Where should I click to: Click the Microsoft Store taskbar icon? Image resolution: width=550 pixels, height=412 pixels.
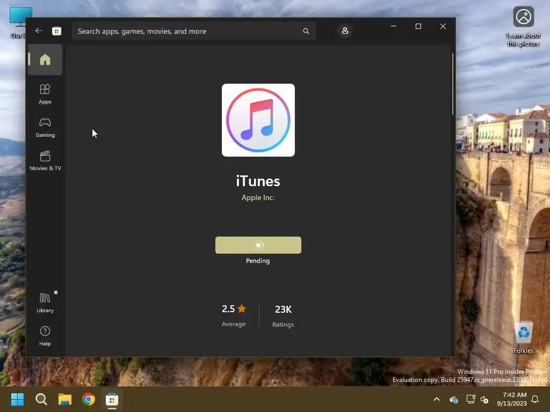pyautogui.click(x=112, y=399)
